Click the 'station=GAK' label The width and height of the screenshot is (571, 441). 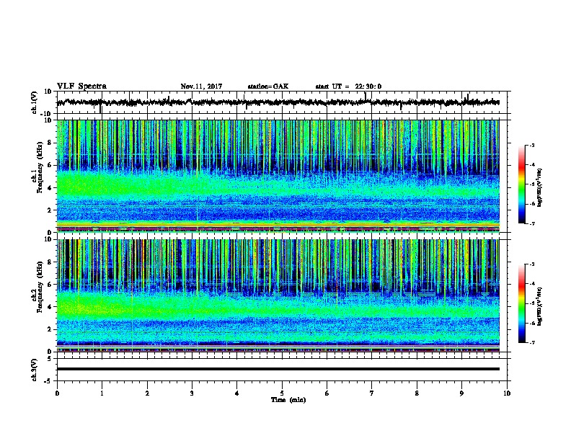click(268, 86)
